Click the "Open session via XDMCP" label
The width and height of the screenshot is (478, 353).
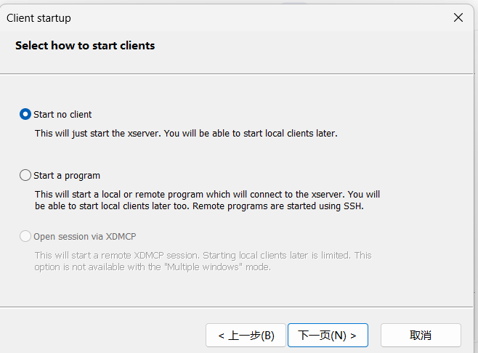click(84, 236)
